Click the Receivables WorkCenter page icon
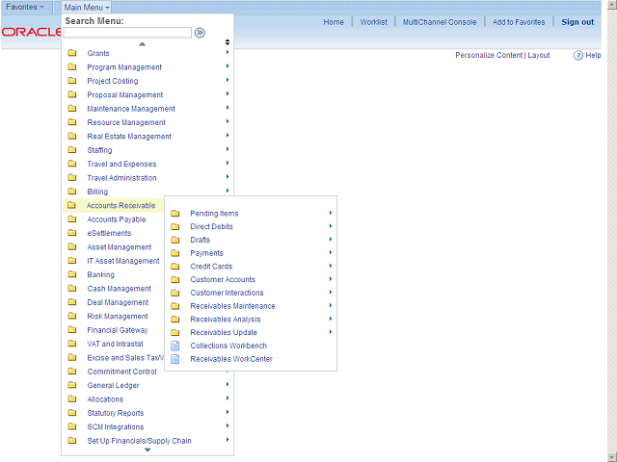 click(174, 359)
